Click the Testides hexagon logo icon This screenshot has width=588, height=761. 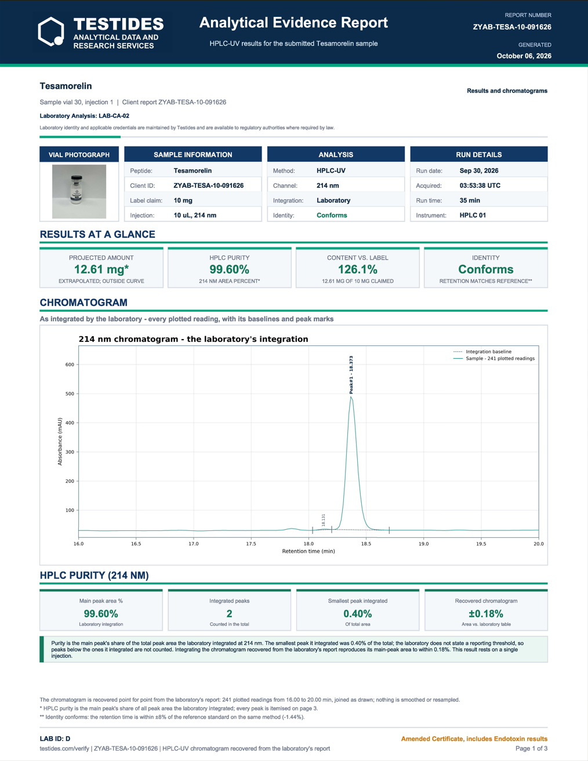point(51,31)
